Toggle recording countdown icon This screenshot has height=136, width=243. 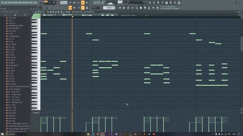(79, 3)
